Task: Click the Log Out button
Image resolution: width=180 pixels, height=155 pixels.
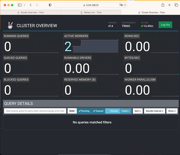Action: click(165, 25)
